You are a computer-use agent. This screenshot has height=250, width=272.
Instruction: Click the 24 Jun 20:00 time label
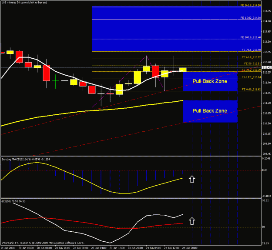click(190, 248)
